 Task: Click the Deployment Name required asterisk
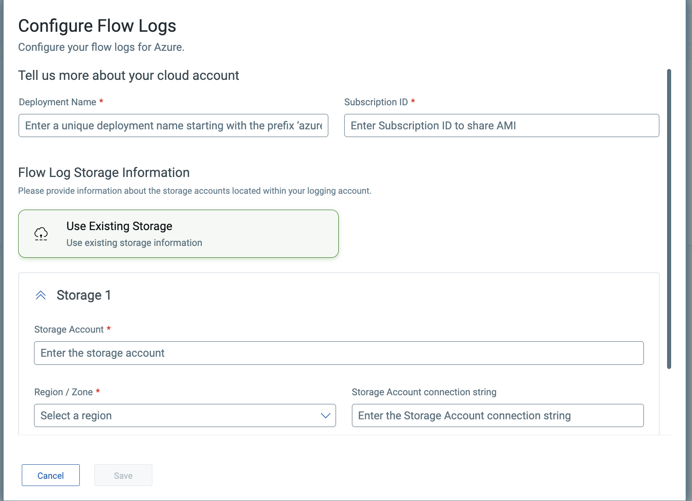coord(101,102)
